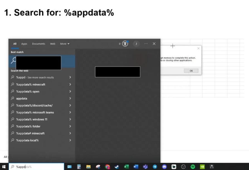
Task: Open the Microsoft Rewards trophy icon
Action: point(124,44)
